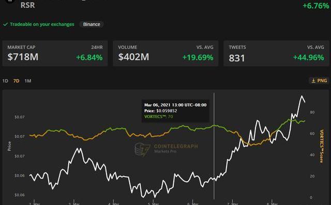Click the green tradeable checkmark icon
The height and width of the screenshot is (205, 331).
point(6,24)
